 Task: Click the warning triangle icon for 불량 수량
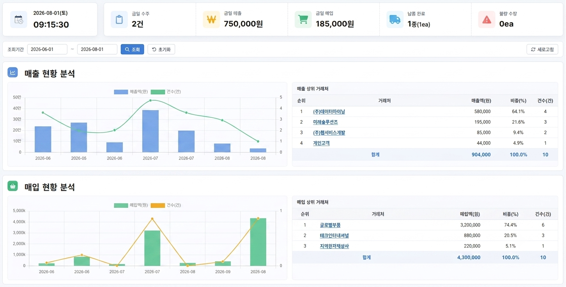coord(486,19)
